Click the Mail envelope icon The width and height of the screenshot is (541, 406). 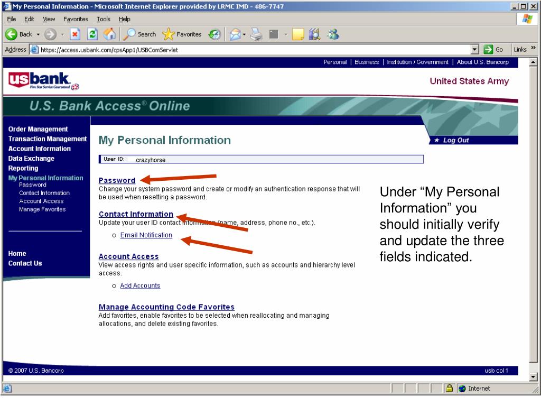235,34
